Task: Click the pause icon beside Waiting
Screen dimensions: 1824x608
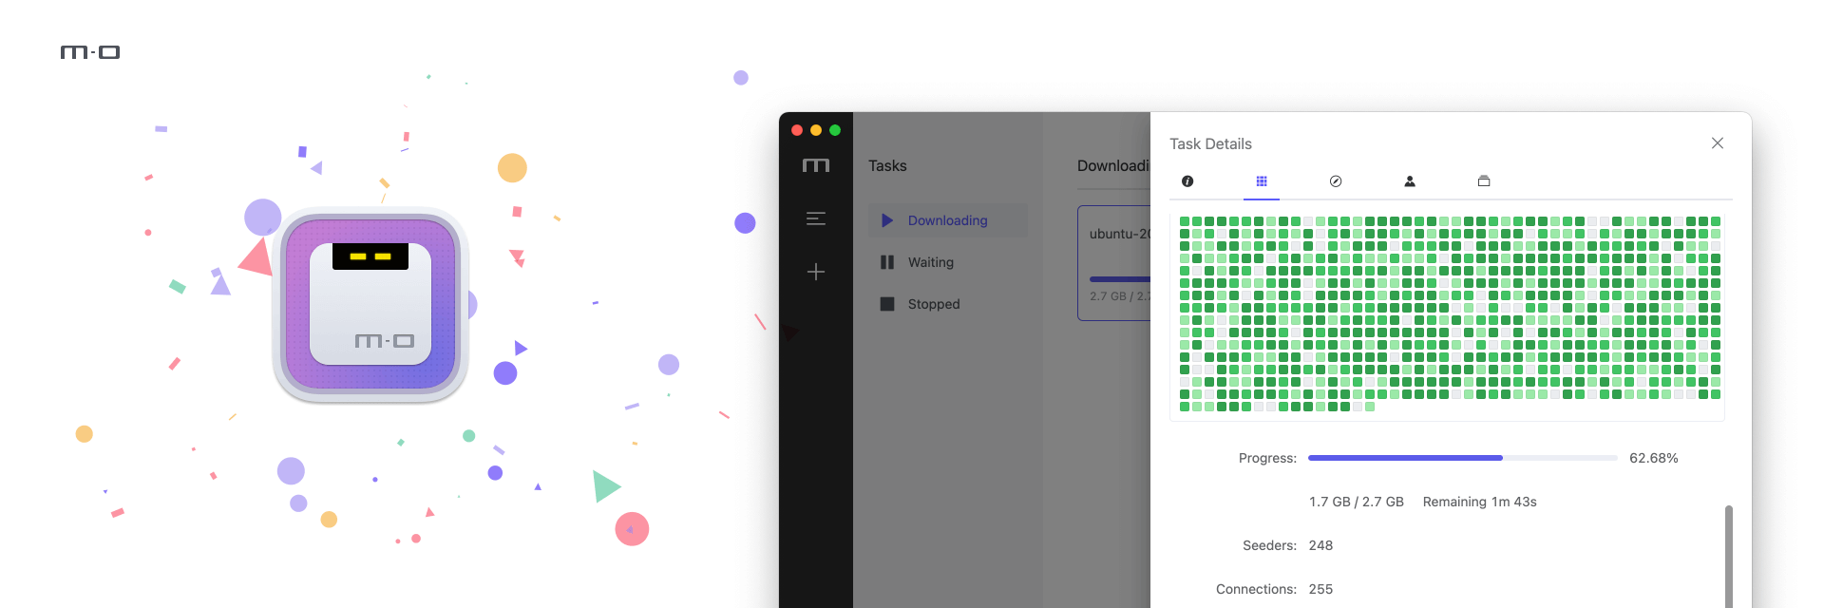Action: point(887,262)
